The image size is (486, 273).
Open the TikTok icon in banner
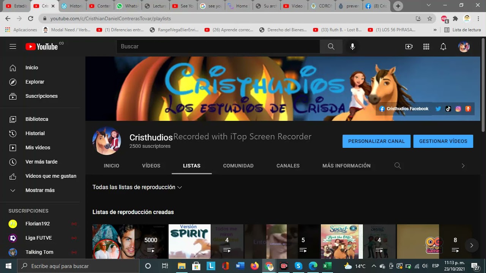[x=448, y=109]
